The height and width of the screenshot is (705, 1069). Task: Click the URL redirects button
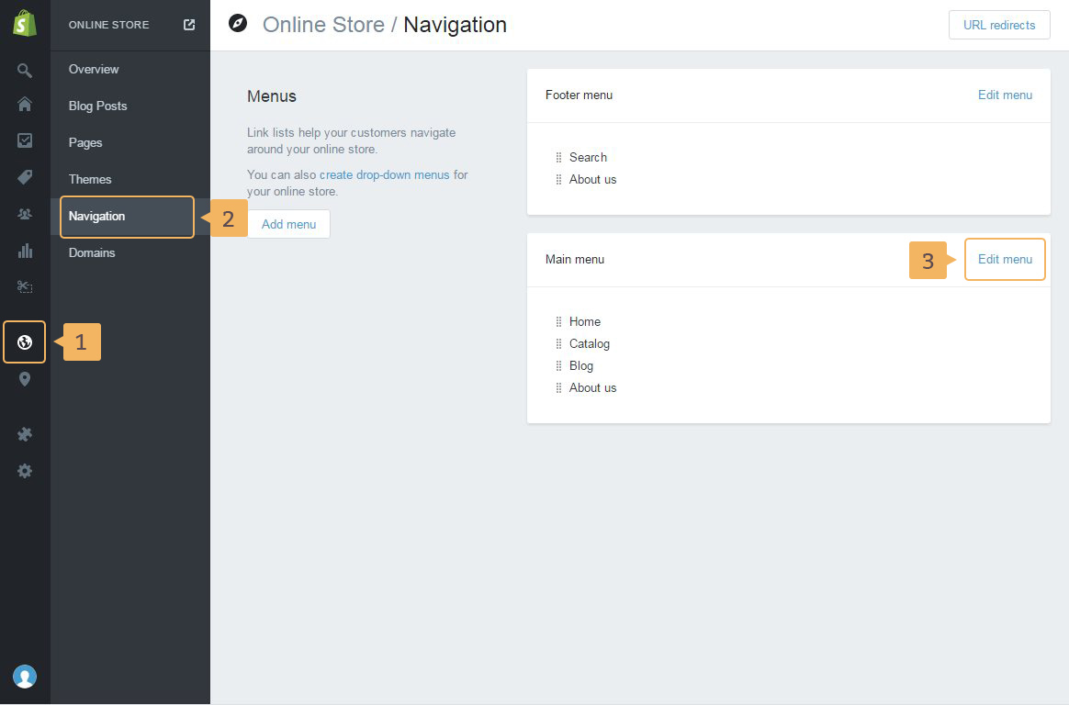point(999,26)
